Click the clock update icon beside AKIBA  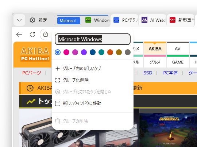[x=30, y=88]
